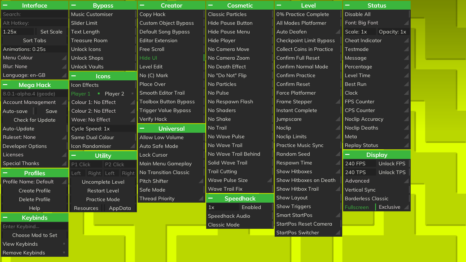Open the Icon Effects entry
Viewport: 466px width, 262px height.
coord(103,85)
